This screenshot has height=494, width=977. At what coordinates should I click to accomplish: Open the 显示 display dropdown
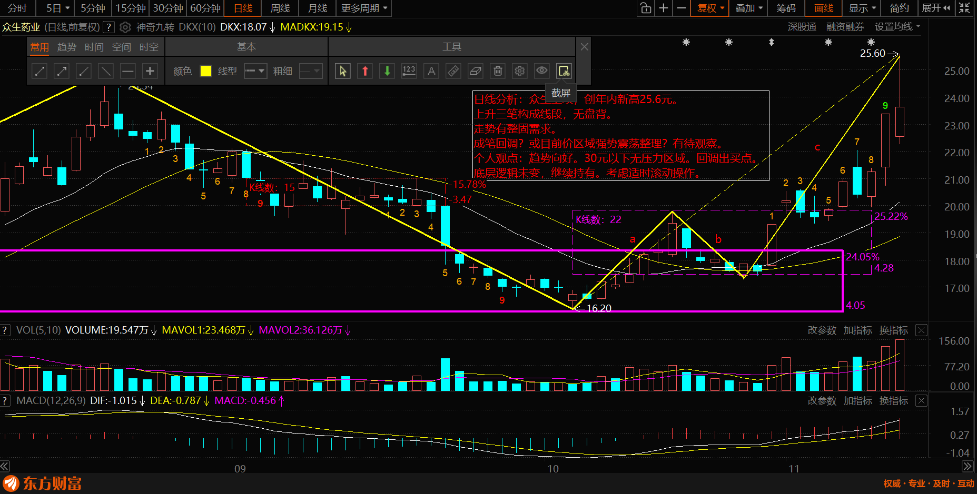pos(862,8)
